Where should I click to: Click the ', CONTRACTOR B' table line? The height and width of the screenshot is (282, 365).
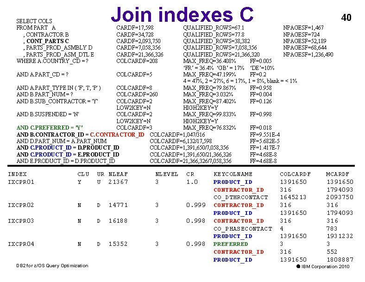pyautogui.click(x=46, y=34)
